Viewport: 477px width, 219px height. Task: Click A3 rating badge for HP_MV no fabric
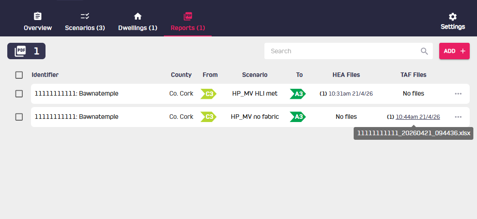click(x=298, y=117)
